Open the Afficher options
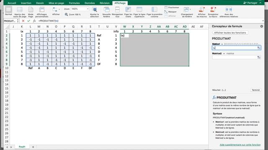This screenshot has height=150, width=268. pos(56,11)
